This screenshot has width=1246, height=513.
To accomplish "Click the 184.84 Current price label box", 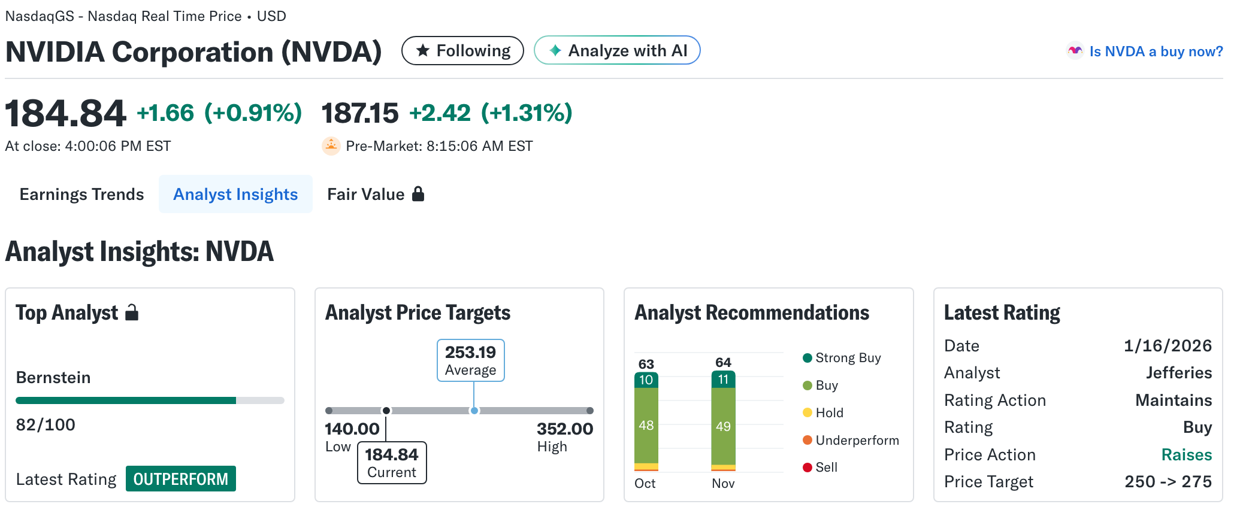I will click(x=392, y=463).
